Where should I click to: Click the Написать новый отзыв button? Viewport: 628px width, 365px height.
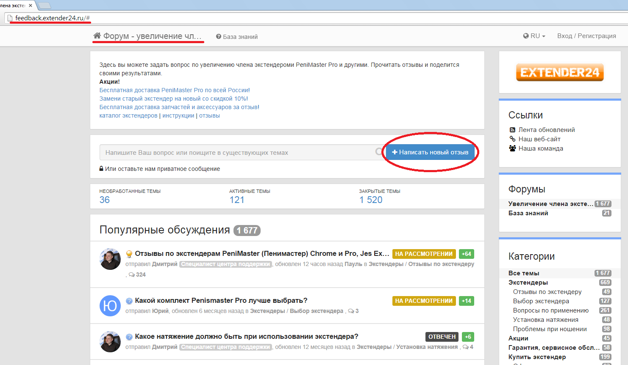[x=430, y=152]
